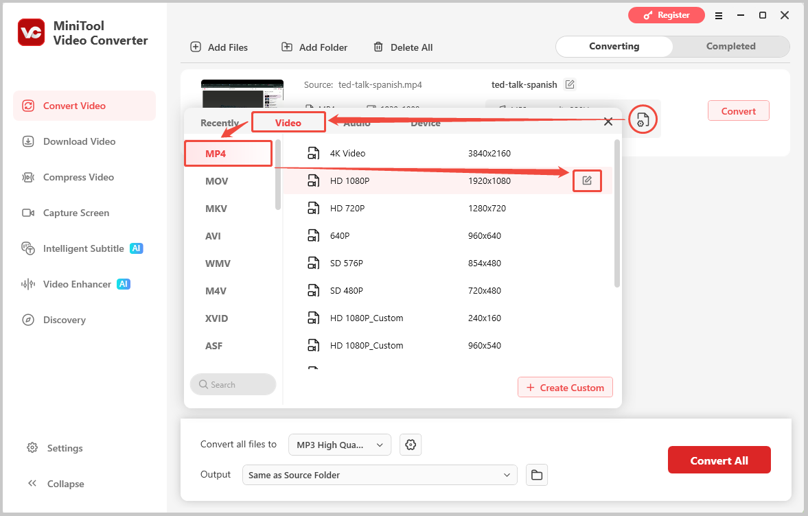Open the Discovery page
Screen dimensions: 808x516
click(54, 320)
